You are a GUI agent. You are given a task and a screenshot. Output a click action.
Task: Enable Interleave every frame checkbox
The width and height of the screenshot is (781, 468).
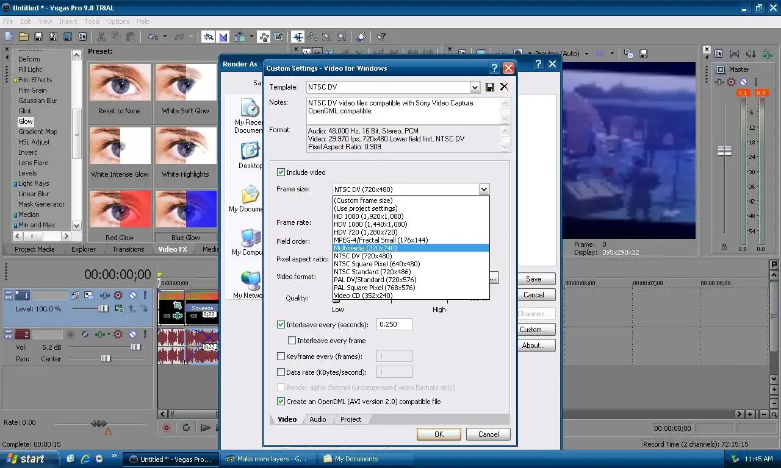292,341
